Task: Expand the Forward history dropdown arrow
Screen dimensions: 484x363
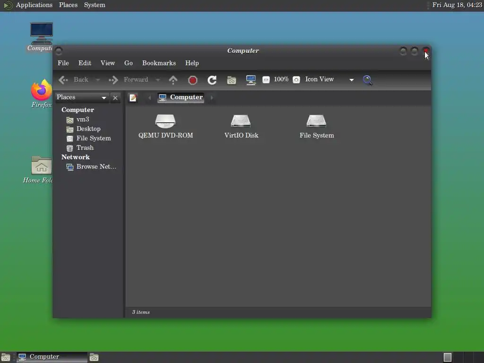Action: (x=157, y=80)
